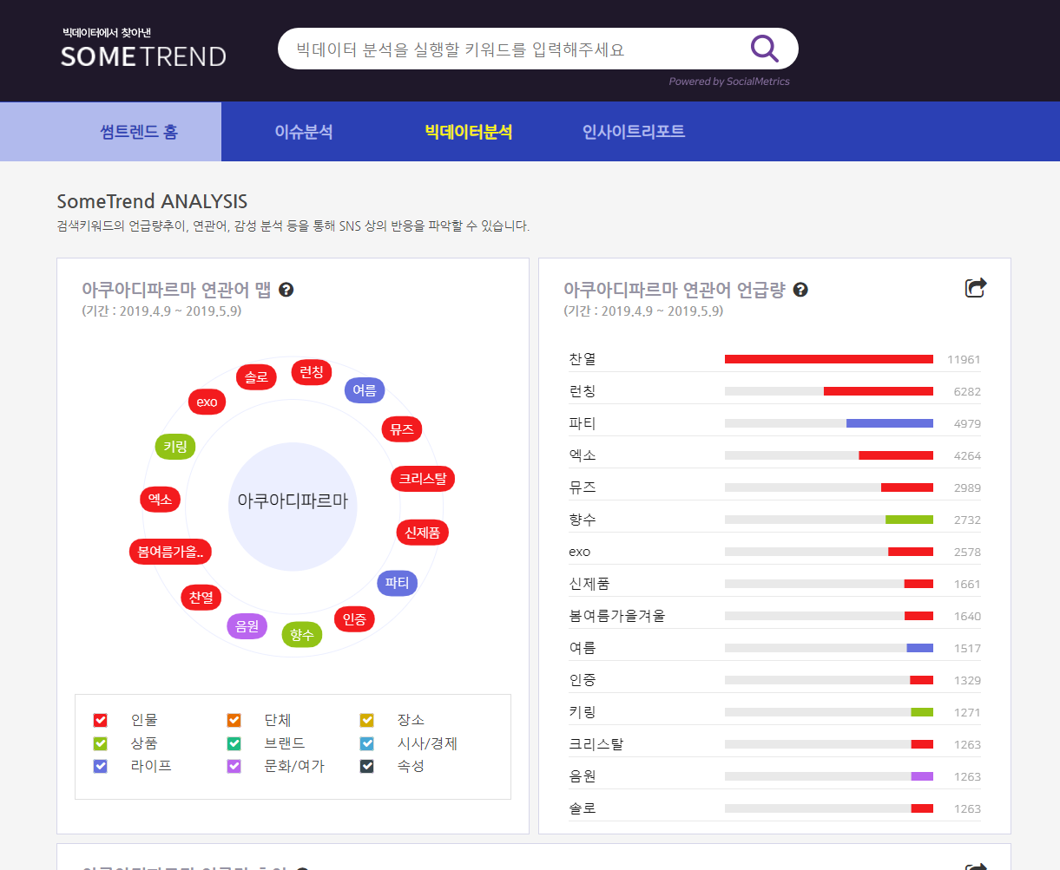The width and height of the screenshot is (1060, 870).
Task: Select the 파티 keyword bubble in map
Action: point(397,583)
